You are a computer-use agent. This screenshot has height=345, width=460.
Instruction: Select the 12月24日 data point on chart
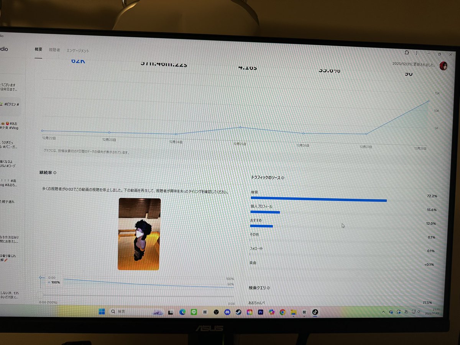coord(176,134)
